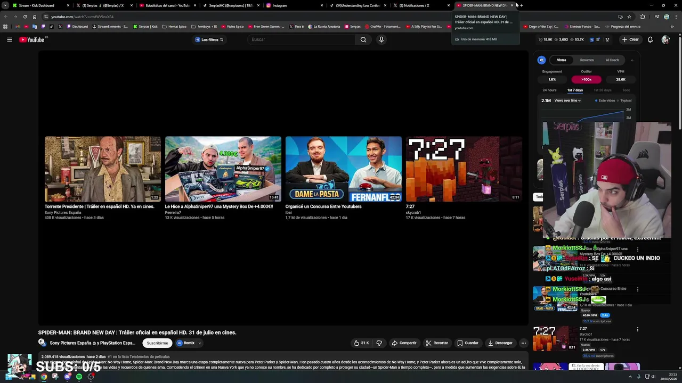Open Spotify from the taskbar
The height and width of the screenshot is (383, 682).
79,377
